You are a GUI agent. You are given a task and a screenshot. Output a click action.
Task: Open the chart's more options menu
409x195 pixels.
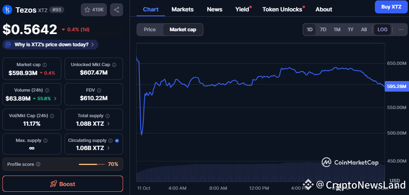[400, 30]
